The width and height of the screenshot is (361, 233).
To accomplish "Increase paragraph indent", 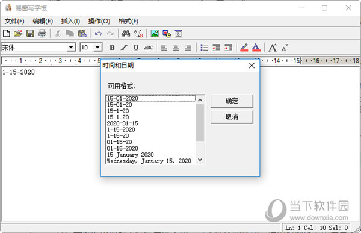I will [x=228, y=48].
